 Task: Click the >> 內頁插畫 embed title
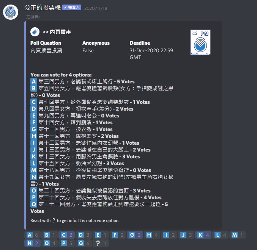pyautogui.click(x=57, y=32)
